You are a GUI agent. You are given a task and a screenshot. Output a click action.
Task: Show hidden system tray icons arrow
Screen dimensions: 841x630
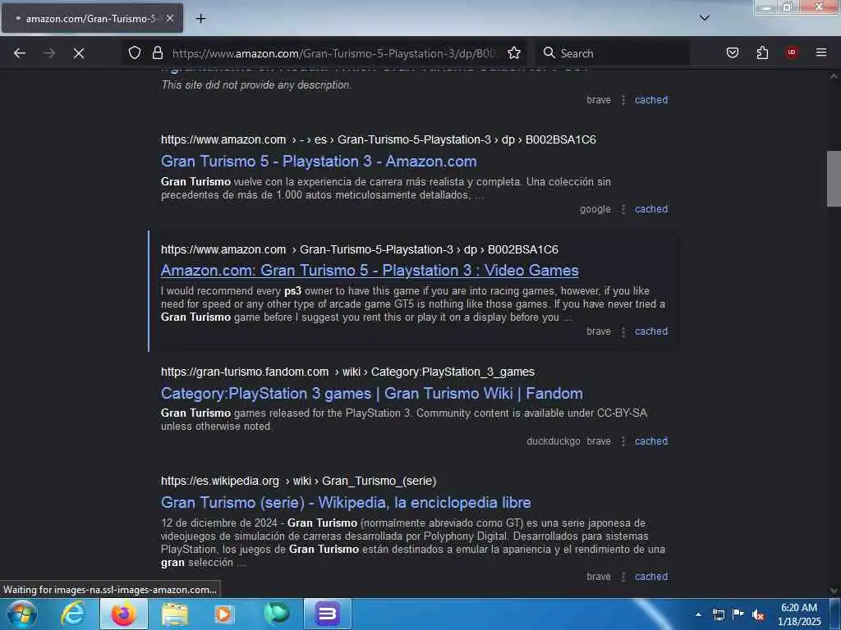click(x=698, y=614)
